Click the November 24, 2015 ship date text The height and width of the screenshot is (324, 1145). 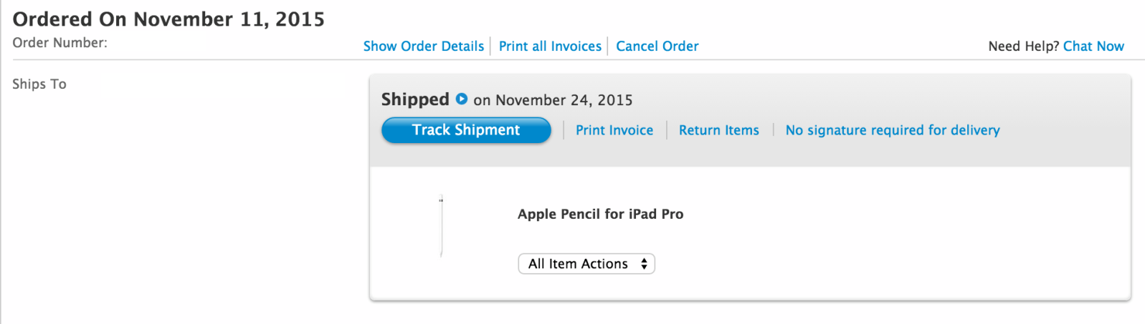(x=564, y=100)
